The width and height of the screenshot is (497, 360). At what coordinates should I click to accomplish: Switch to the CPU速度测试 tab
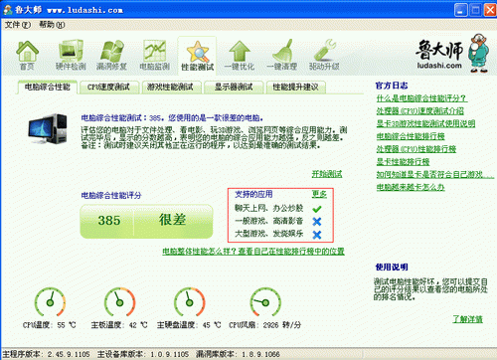108,88
